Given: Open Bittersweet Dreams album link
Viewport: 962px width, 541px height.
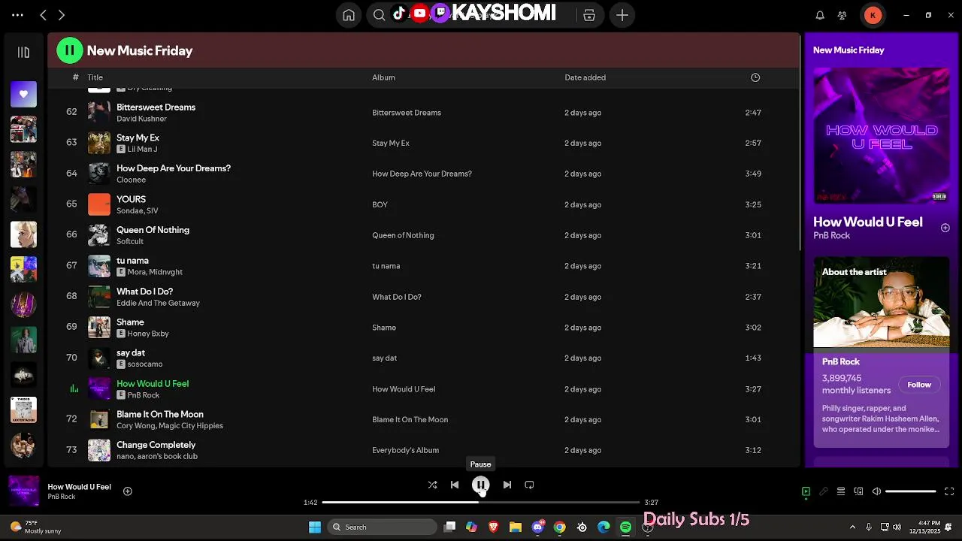Looking at the screenshot, I should pyautogui.click(x=407, y=113).
